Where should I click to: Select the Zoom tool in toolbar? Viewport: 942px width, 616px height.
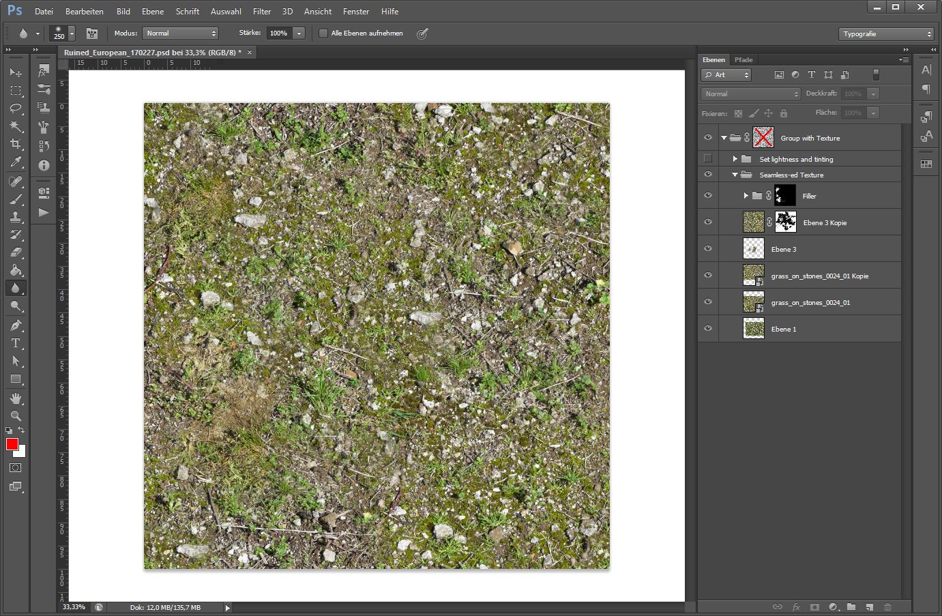point(16,415)
